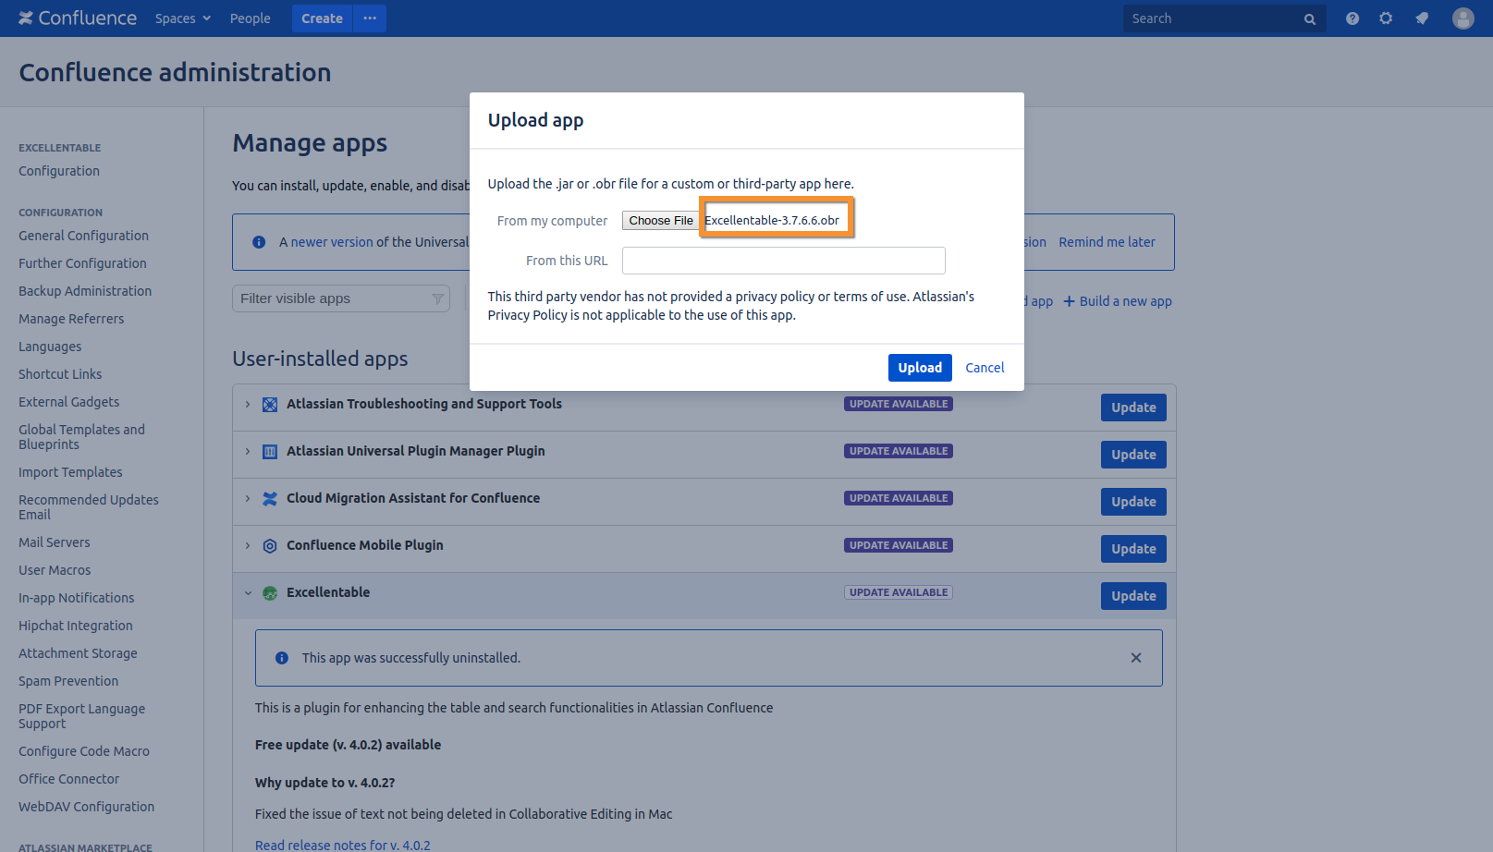This screenshot has width=1493, height=852.
Task: Expand the Cloud Migration Assistant row
Action: (248, 499)
